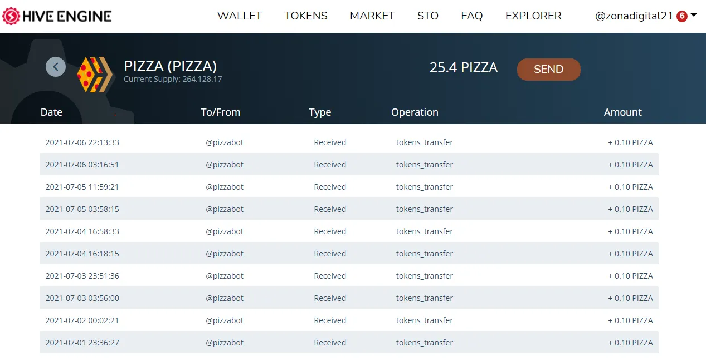
Task: Click the To/From column header
Action: click(221, 112)
